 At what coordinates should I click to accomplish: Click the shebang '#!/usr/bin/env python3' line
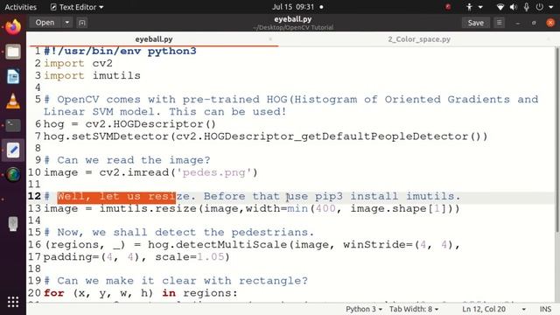click(120, 52)
